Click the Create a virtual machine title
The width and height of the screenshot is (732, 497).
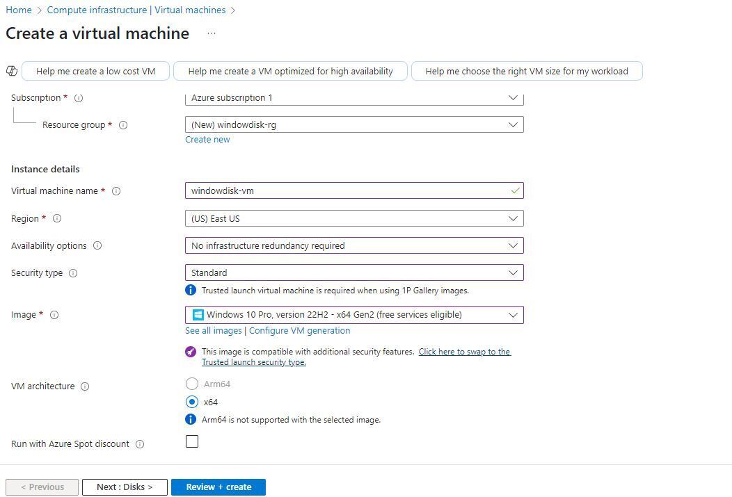pyautogui.click(x=97, y=33)
